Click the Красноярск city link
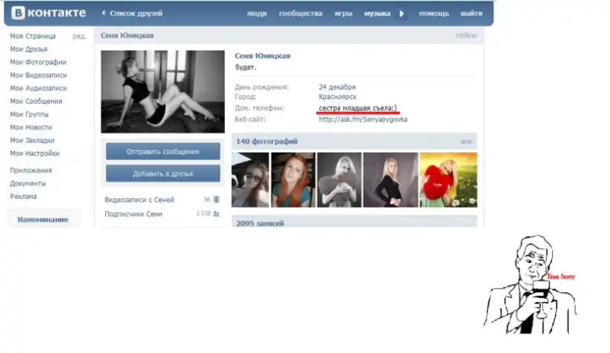610x353 pixels. click(339, 98)
